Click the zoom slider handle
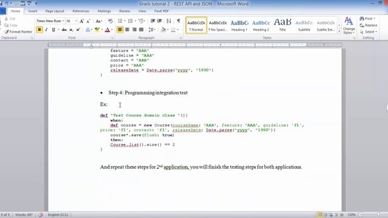The height and width of the screenshot is (218, 388). pos(378,215)
